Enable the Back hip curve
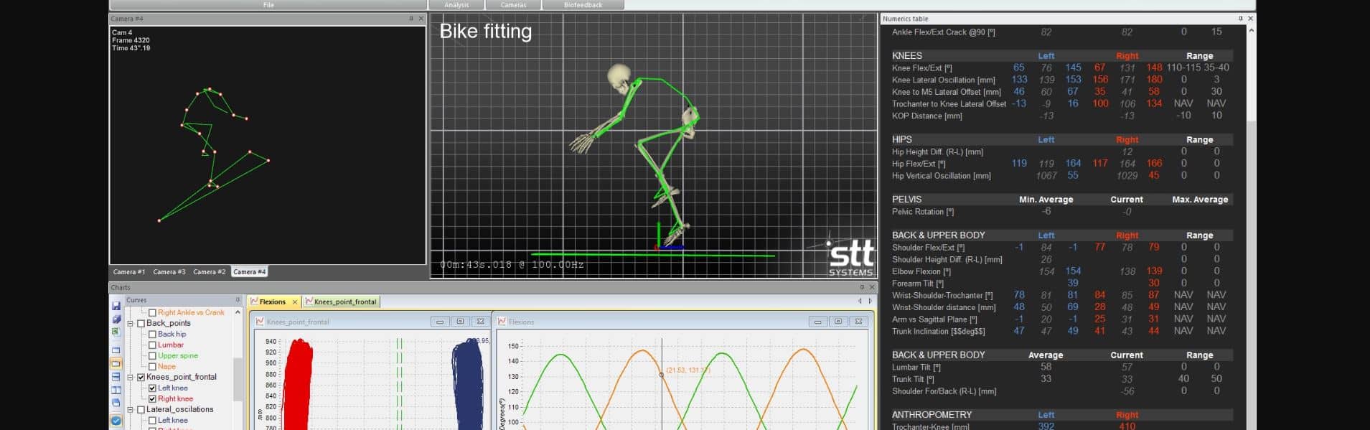1370x430 pixels. pyautogui.click(x=152, y=334)
